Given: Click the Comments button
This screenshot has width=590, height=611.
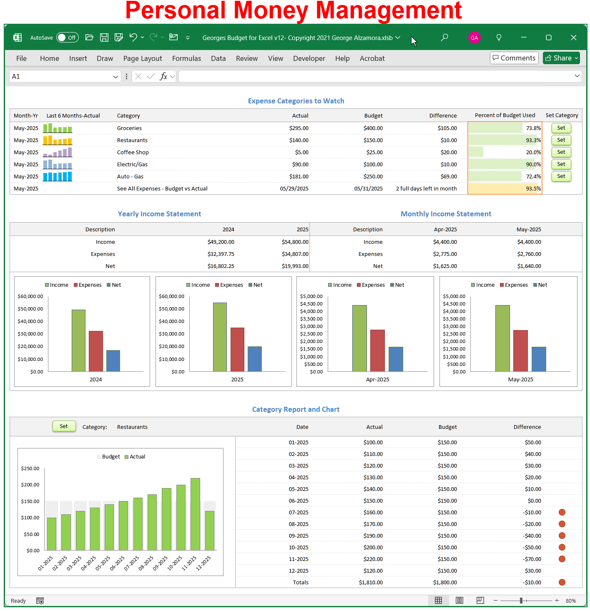Looking at the screenshot, I should (x=514, y=58).
